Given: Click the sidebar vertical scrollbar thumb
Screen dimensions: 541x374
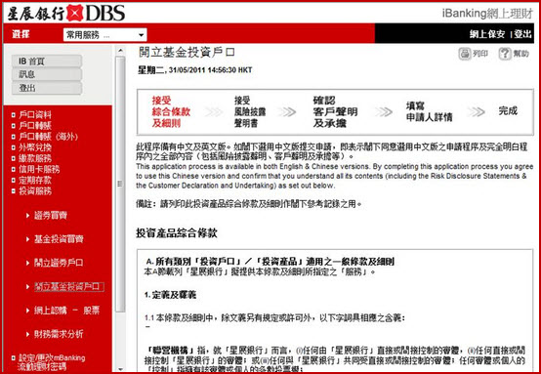Looking at the screenshot, I should pos(120,185).
